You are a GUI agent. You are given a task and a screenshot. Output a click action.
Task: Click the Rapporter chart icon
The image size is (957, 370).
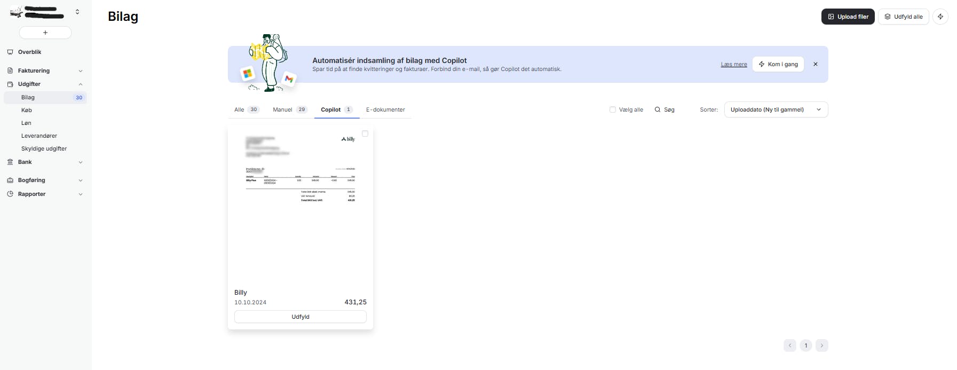pyautogui.click(x=10, y=194)
